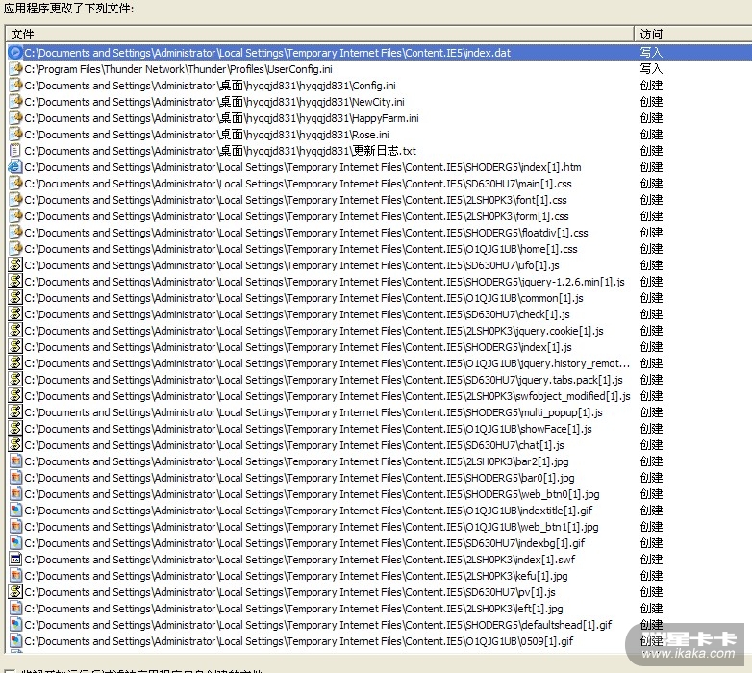Select the SD630HU7\chat[1].js path

coord(294,445)
